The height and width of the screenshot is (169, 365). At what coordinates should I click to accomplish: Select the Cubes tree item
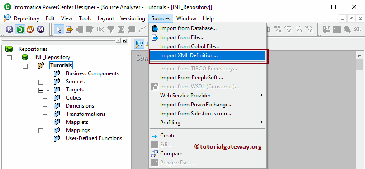(x=73, y=98)
